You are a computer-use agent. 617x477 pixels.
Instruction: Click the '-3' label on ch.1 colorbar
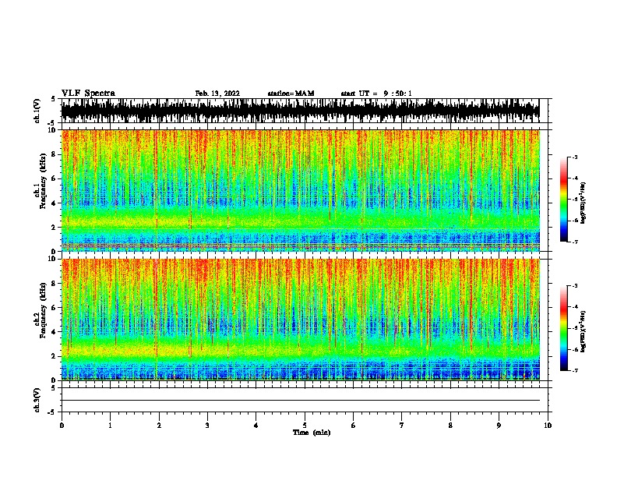[x=574, y=157]
